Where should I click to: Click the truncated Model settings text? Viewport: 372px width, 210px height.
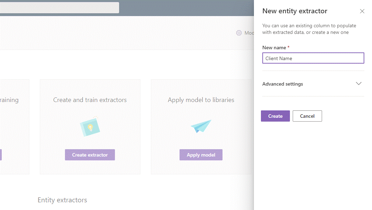[x=249, y=33]
